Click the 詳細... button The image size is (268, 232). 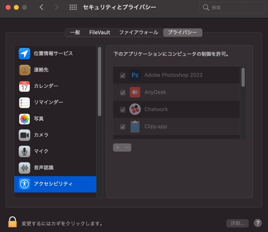tap(237, 223)
